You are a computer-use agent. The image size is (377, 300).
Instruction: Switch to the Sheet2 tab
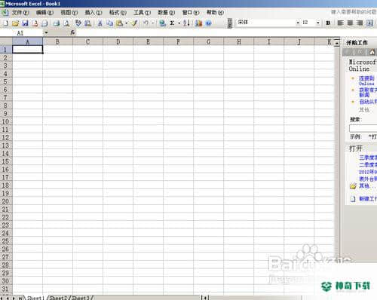pyautogui.click(x=58, y=298)
